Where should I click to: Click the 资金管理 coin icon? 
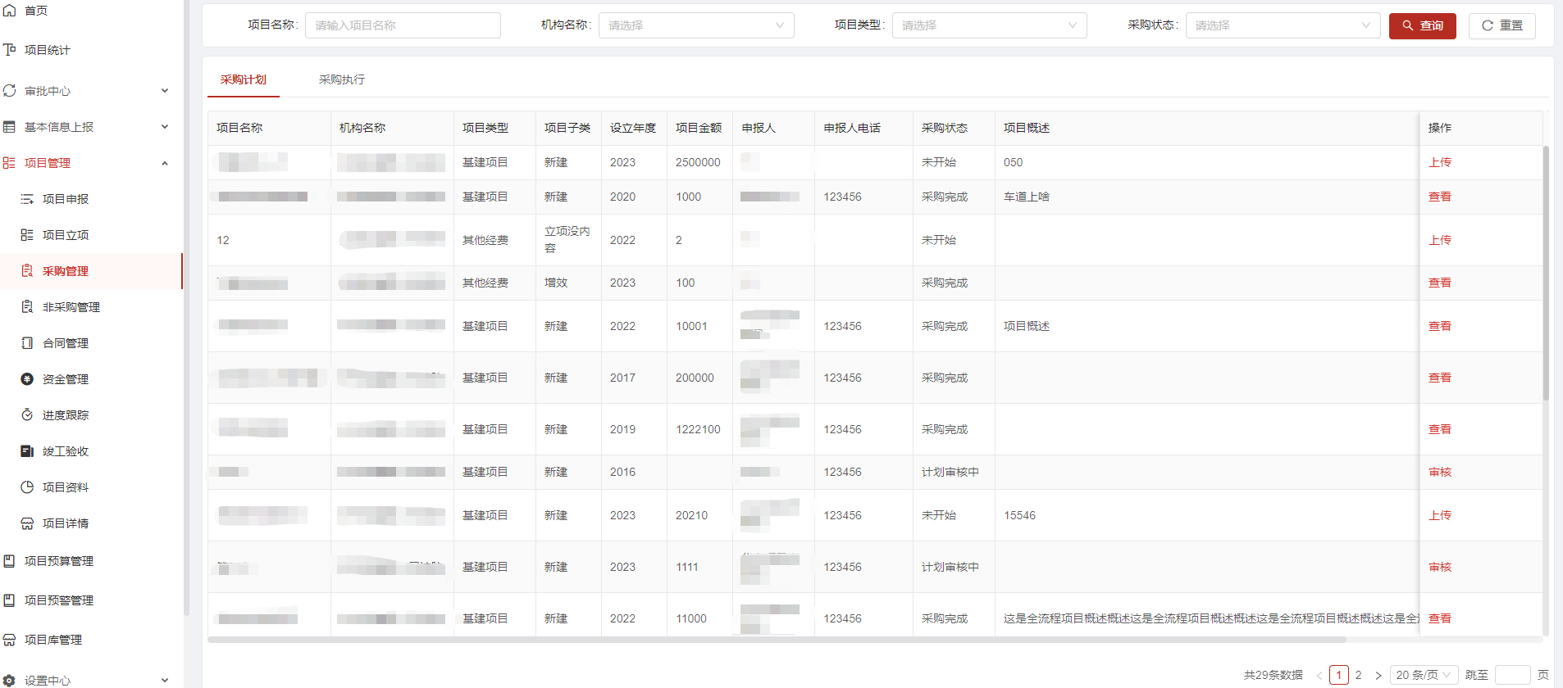(27, 379)
